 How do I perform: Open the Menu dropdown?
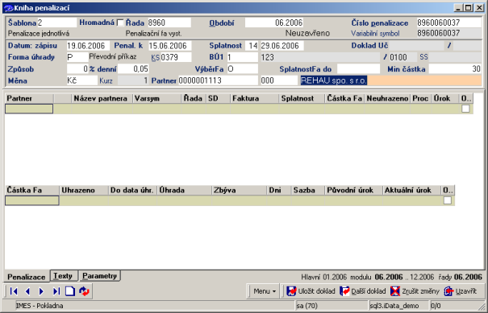tap(265, 291)
